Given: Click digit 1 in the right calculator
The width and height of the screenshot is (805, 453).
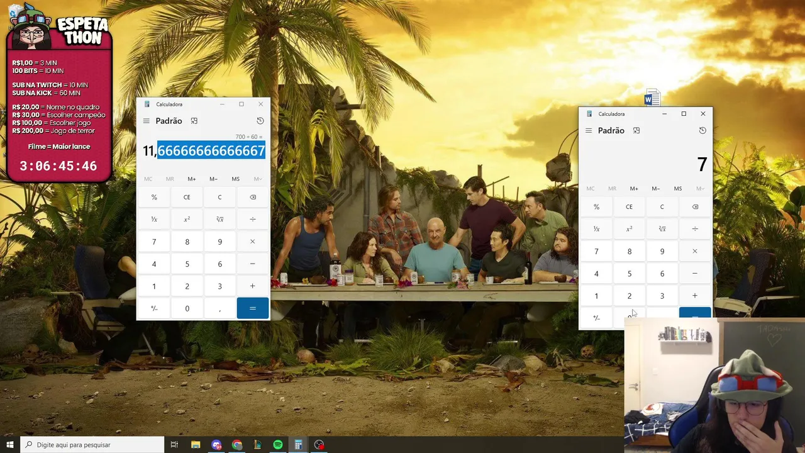Looking at the screenshot, I should (596, 296).
